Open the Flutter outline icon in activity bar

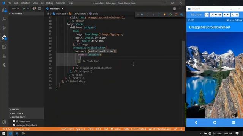tap(4, 65)
